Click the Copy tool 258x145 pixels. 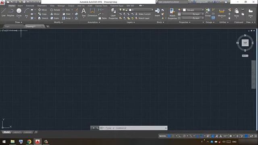[x=42, y=14]
